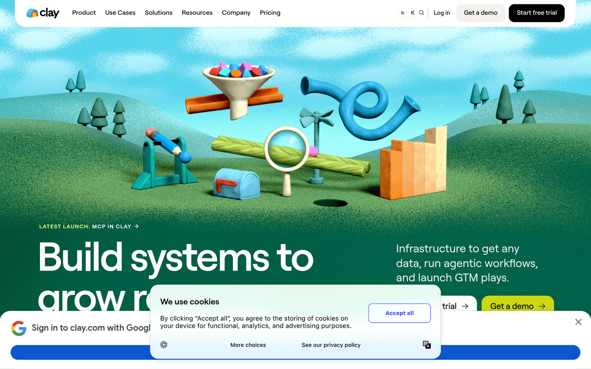591x369 pixels.
Task: Click the Clay logo in header
Action: click(43, 13)
